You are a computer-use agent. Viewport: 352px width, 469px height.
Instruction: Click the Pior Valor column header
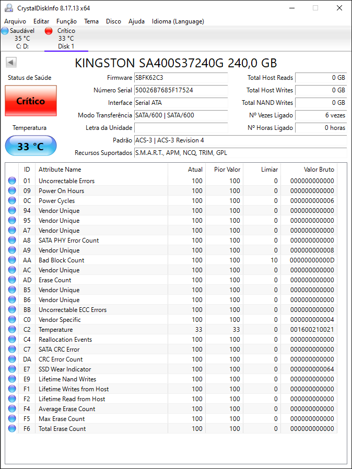click(x=225, y=170)
